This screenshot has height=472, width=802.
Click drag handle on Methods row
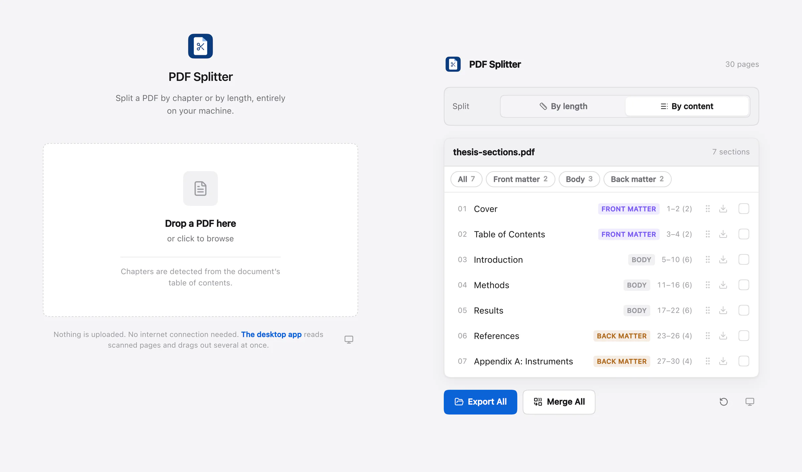pyautogui.click(x=708, y=285)
